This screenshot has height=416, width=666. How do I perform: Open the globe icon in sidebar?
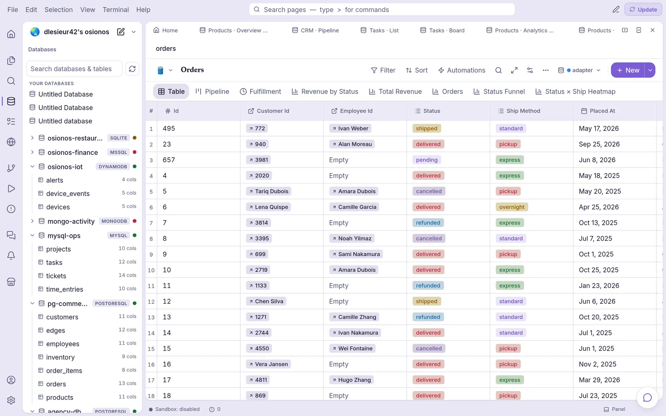11,142
